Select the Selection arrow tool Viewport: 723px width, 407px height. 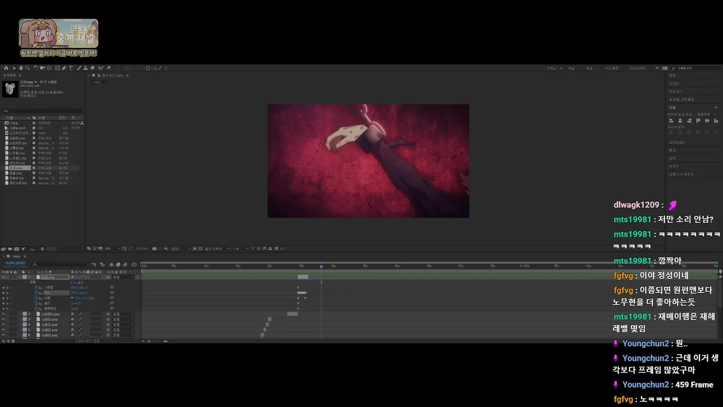tap(15, 68)
